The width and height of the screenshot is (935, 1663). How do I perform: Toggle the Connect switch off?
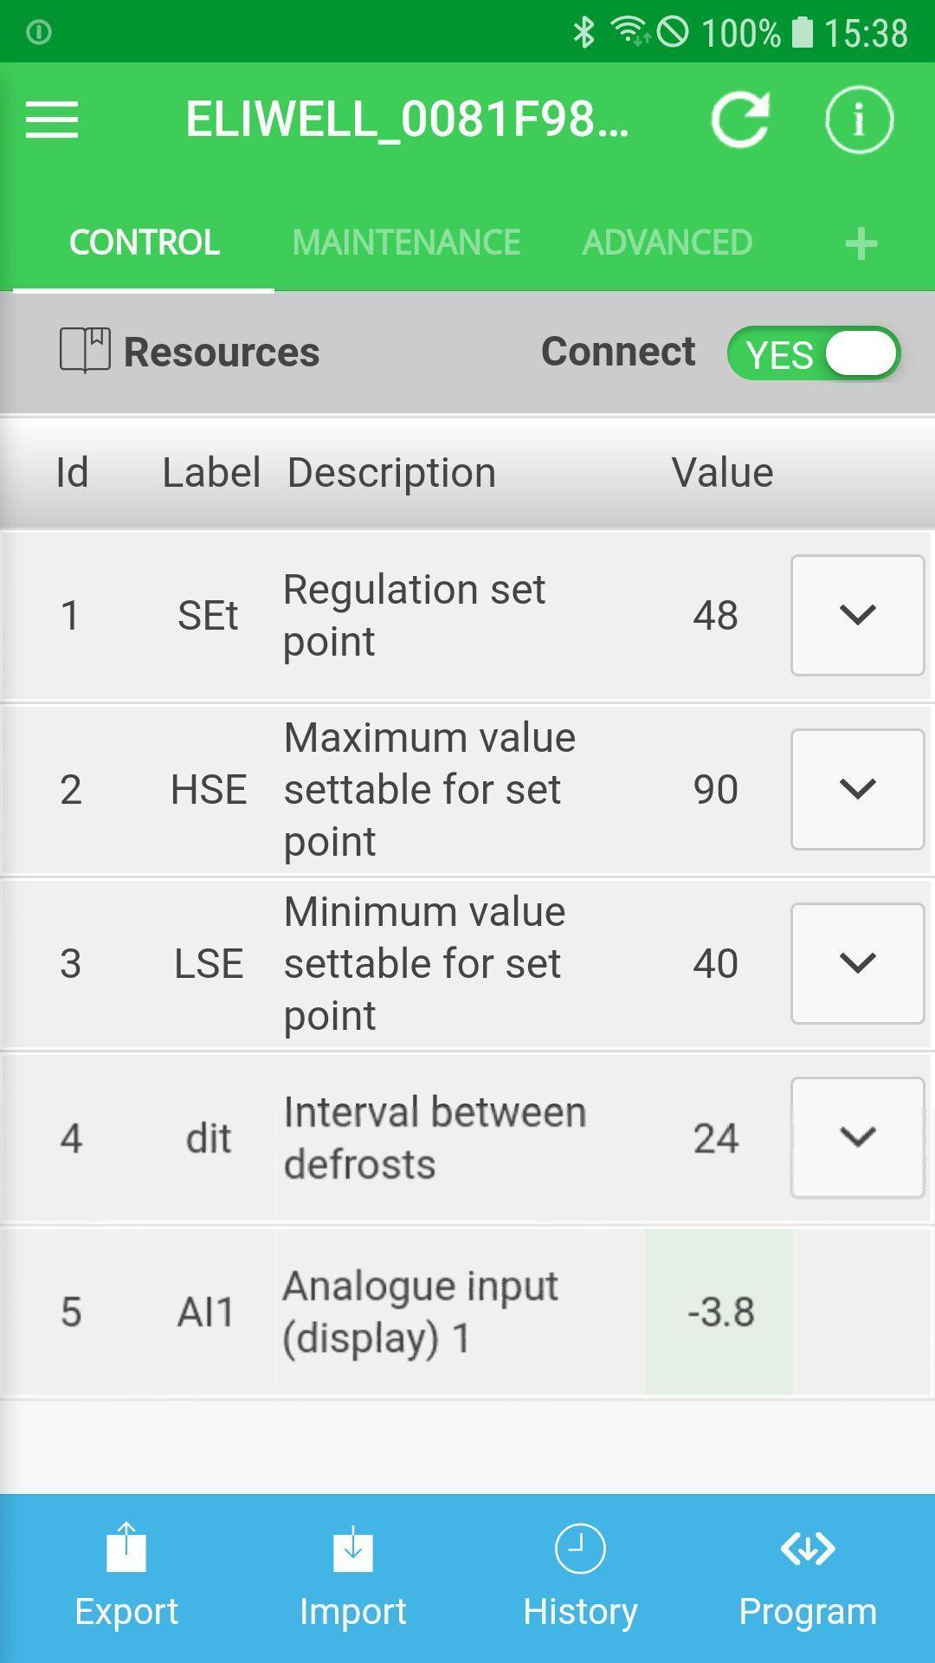pos(814,353)
